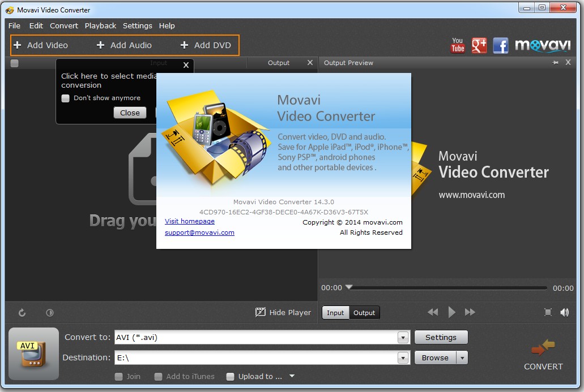Click the Visit homepage link

(189, 221)
